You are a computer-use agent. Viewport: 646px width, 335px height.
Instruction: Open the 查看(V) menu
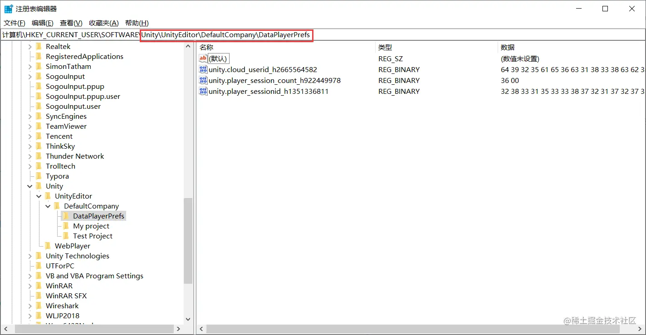point(71,23)
